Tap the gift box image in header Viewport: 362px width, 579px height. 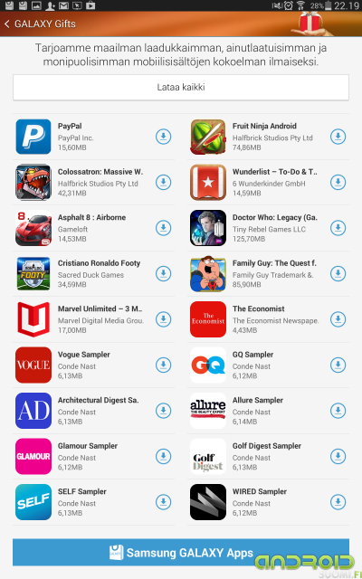pyautogui.click(x=311, y=22)
